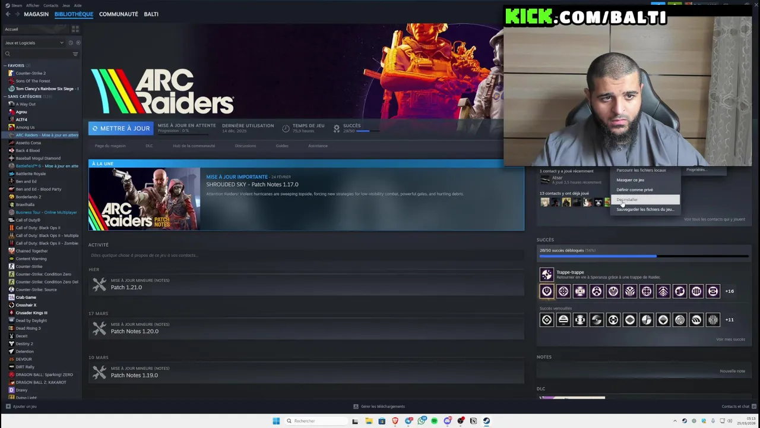Screen dimensions: 760x428
Task: Open the Afficher menu
Action: coord(33,5)
